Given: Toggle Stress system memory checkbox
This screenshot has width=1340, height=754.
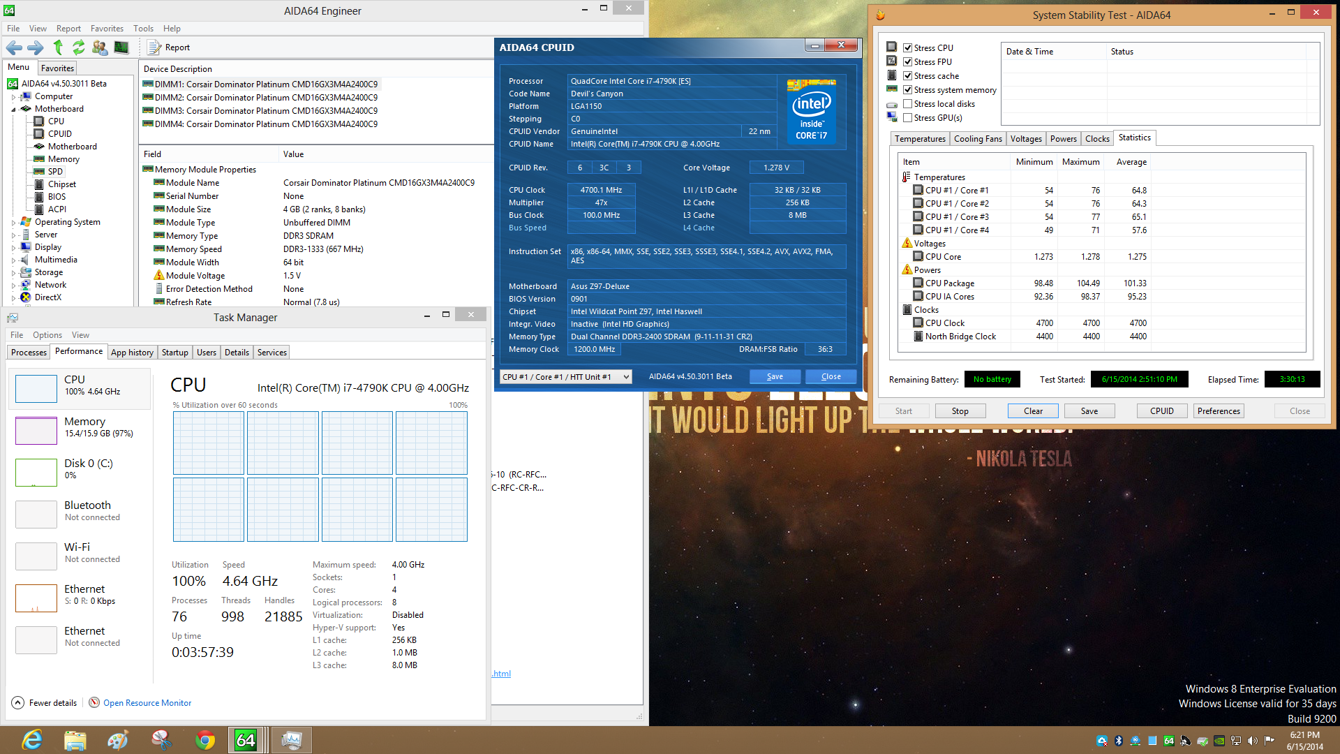Looking at the screenshot, I should click(x=908, y=90).
